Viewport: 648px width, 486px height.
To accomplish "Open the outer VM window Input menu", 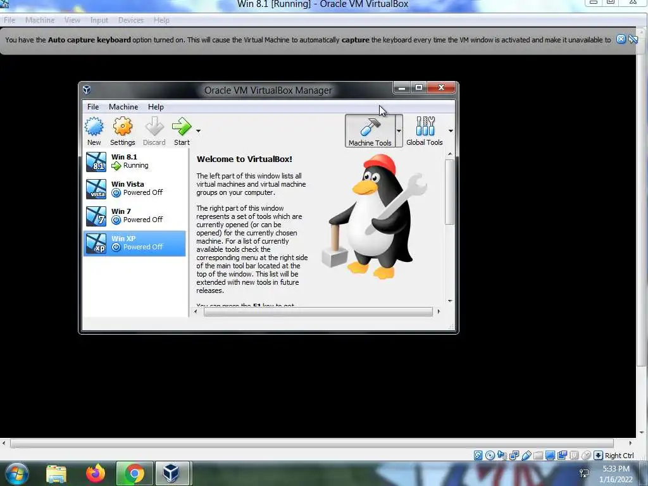I will click(99, 20).
